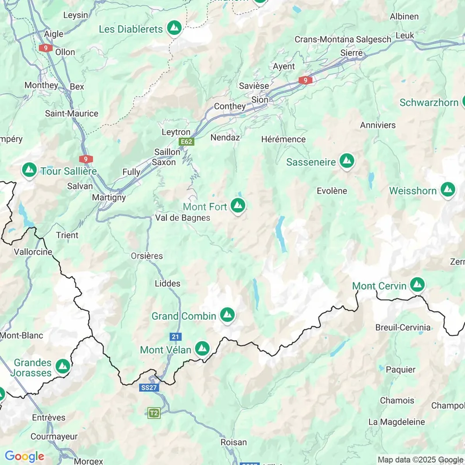Click the green T2 tunnel road sign
This screenshot has width=465, height=465.
tap(154, 413)
